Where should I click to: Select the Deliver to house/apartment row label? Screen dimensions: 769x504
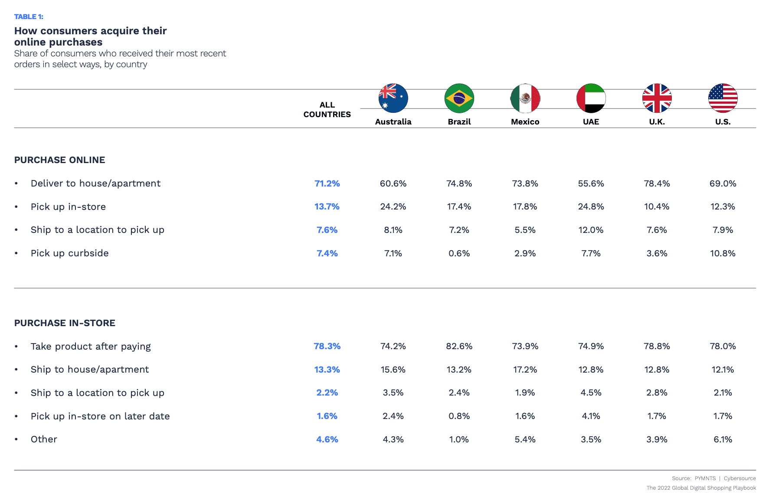[95, 183]
